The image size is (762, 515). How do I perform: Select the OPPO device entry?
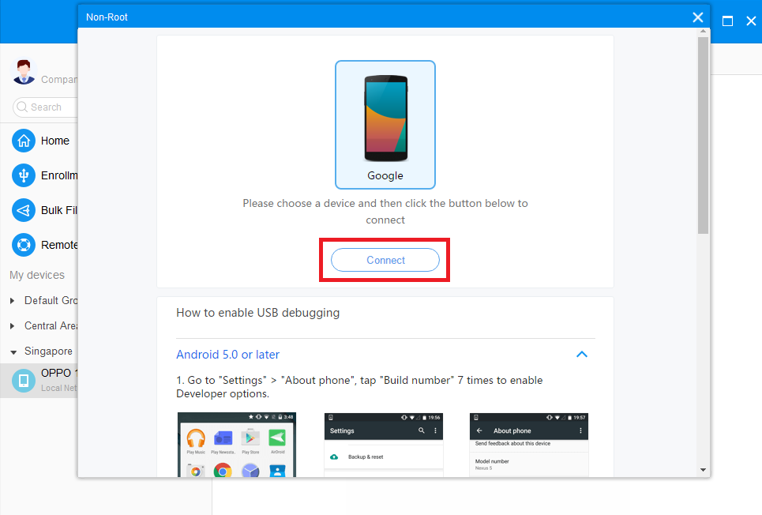(x=39, y=380)
